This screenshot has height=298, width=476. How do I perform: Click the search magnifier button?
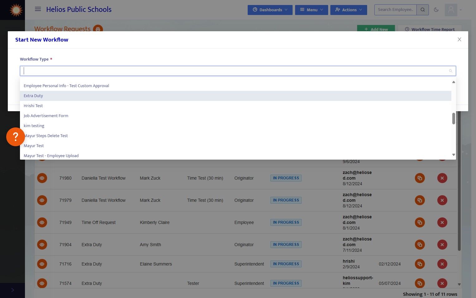click(423, 10)
